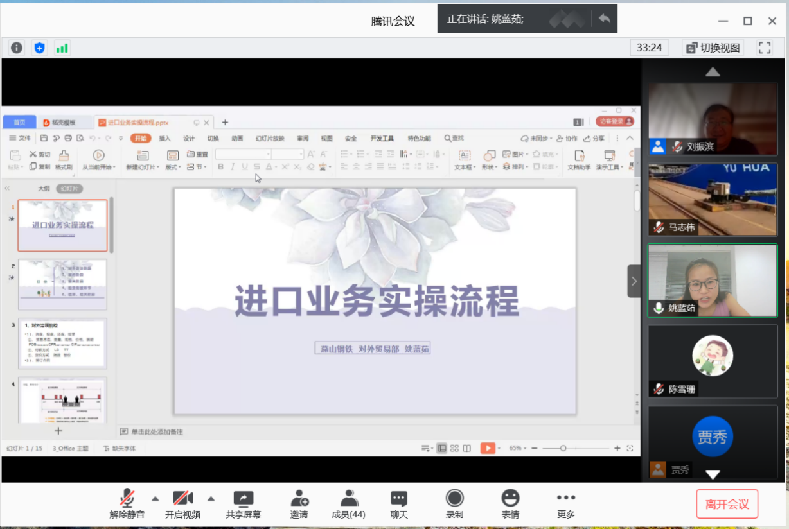Open the members list (成员 44)
Image resolution: width=789 pixels, height=529 pixels.
(349, 504)
